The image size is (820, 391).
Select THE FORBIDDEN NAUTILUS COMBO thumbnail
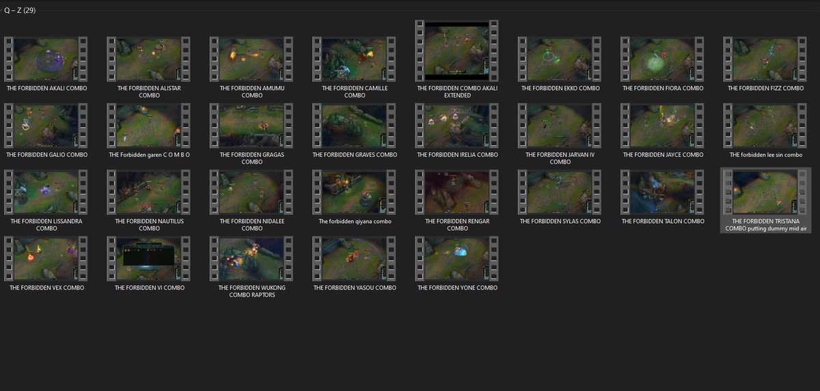149,192
